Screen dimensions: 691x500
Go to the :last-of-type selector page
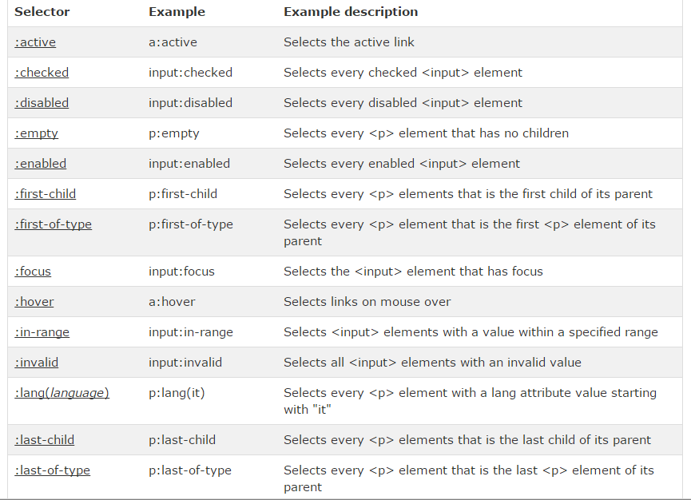point(52,471)
